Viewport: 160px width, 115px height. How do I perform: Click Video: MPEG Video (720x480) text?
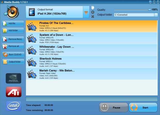(x=52, y=40)
